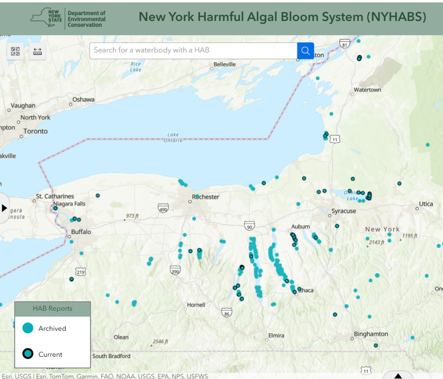This screenshot has width=443, height=379.
Task: Click the current HAB marker at Niagara Falls
Action: (55, 208)
